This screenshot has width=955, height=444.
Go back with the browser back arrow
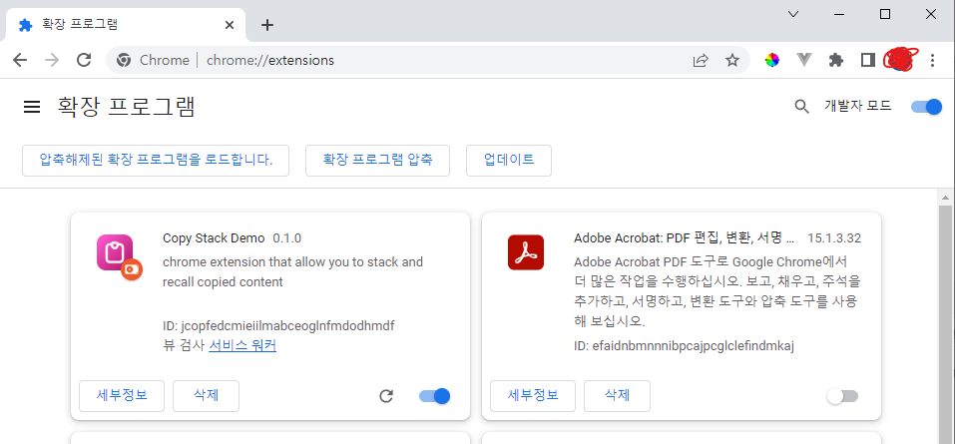(20, 60)
